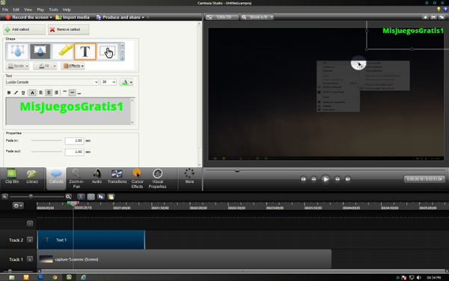Click the Add callout button
The width and height of the screenshot is (449, 281).
[24, 29]
